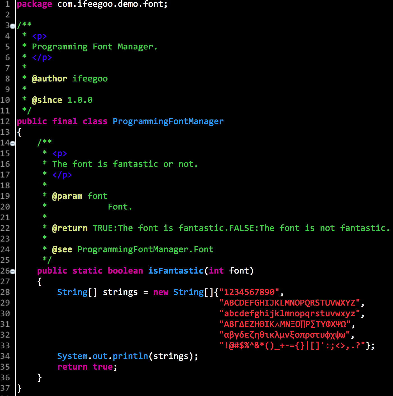Click the class name ProgrammingFontManager in declaration
Image resolution: width=393 pixels, height=396 pixels.
168,121
